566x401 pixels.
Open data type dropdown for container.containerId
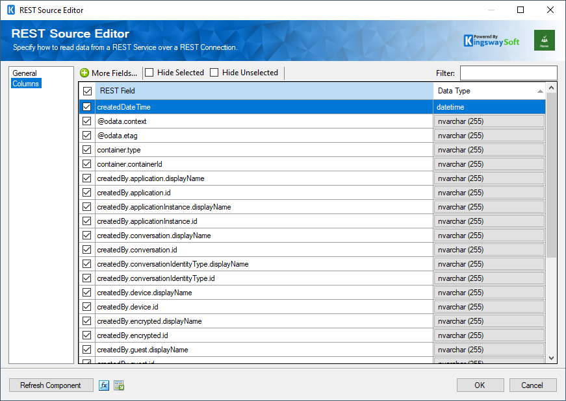tap(489, 164)
